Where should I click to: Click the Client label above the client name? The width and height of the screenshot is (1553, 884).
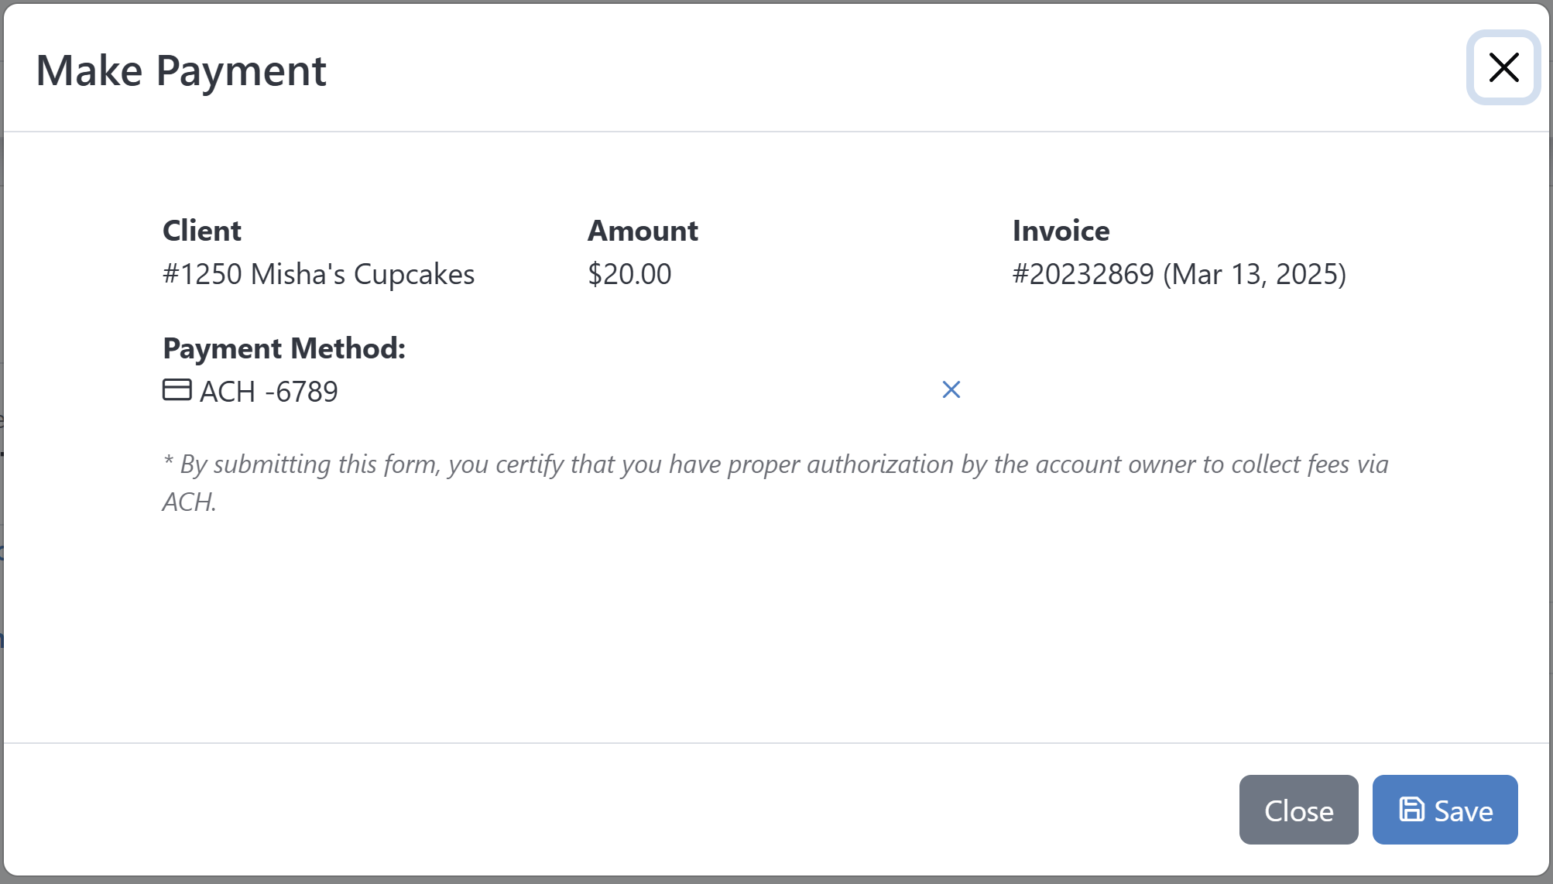point(201,230)
